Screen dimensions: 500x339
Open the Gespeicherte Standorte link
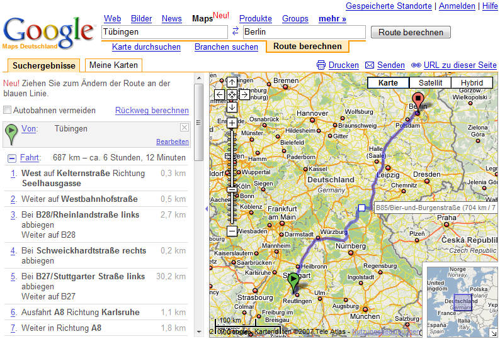389,6
